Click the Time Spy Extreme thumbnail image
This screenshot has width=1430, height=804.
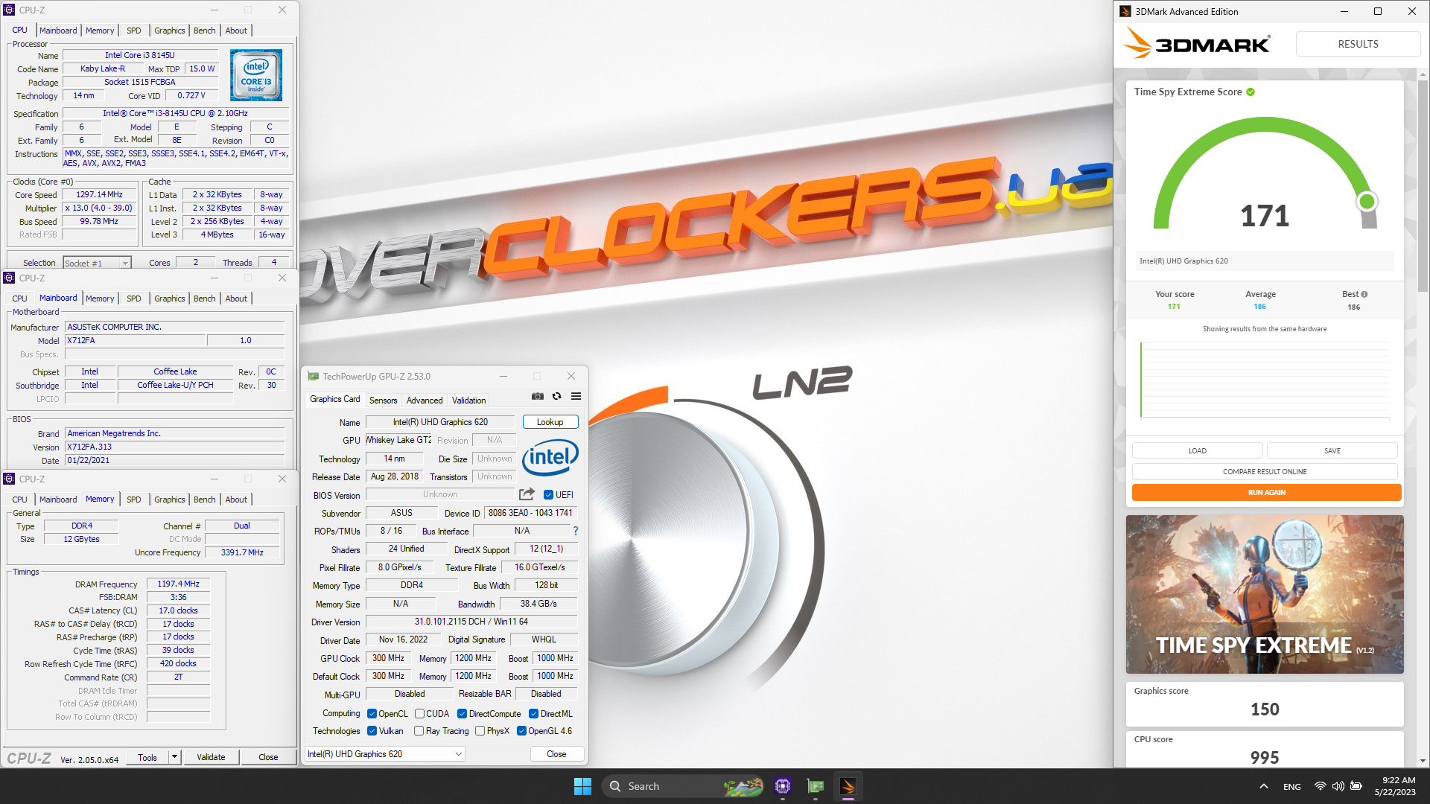click(1265, 595)
